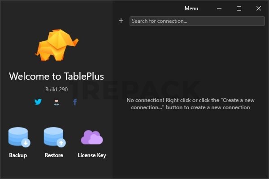Open the Twitter bird link
Screen dimensions: 269x179
(x=38, y=102)
